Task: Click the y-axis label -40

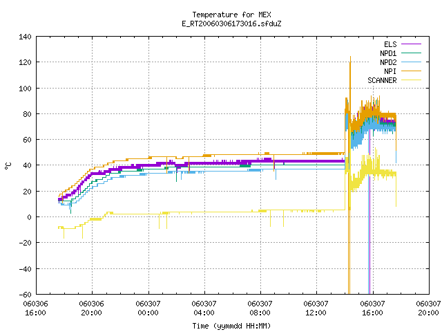Action: coord(25,269)
